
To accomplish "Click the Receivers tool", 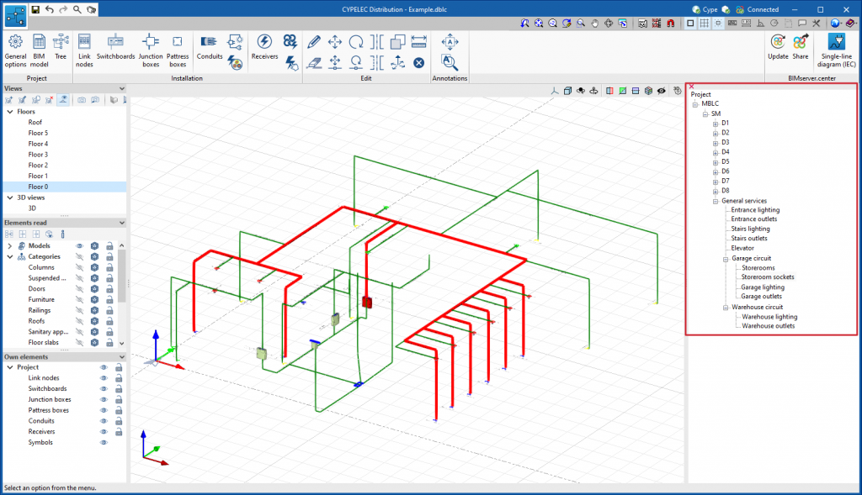I will (x=264, y=49).
